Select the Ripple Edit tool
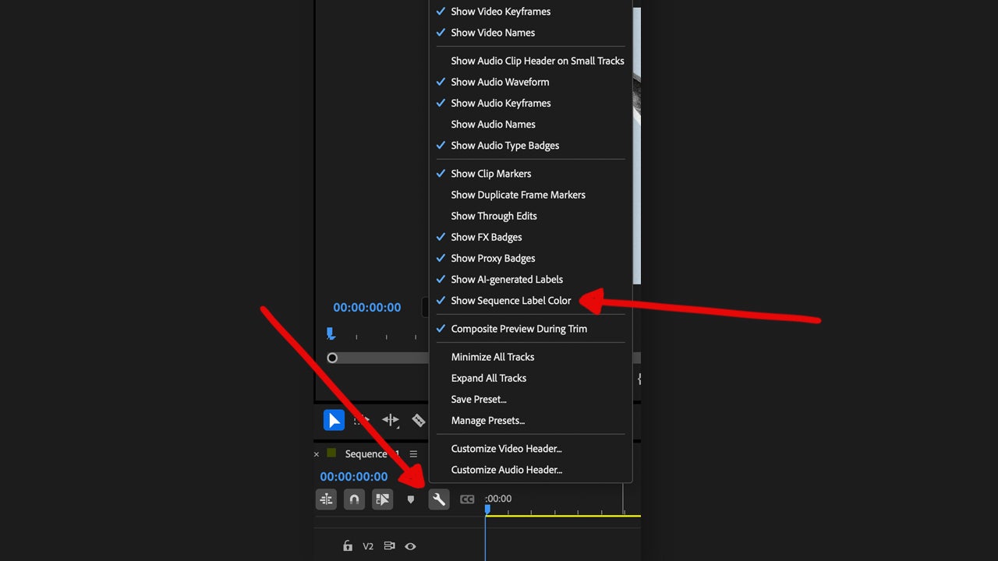 point(391,420)
